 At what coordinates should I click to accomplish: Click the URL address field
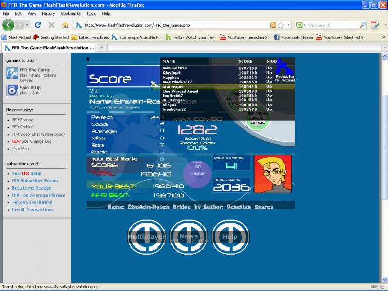[x=176, y=25]
